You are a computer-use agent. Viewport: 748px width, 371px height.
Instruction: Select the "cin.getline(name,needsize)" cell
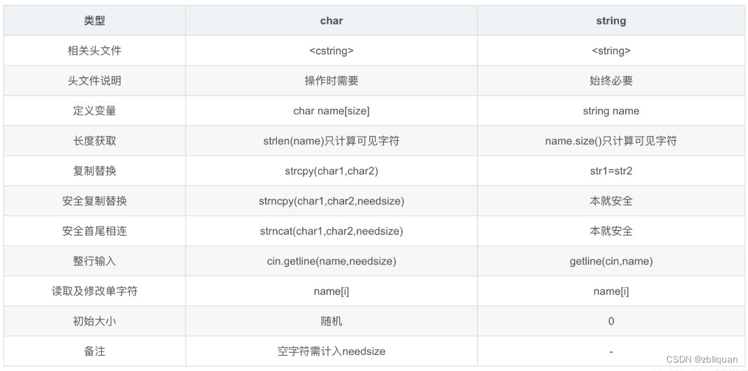(331, 262)
